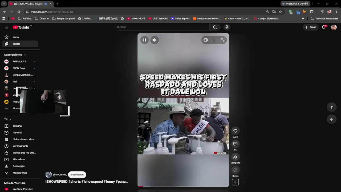Open the NUKESMOKE bookmark
Viewport: 341px width, 192px height.
coord(136,19)
